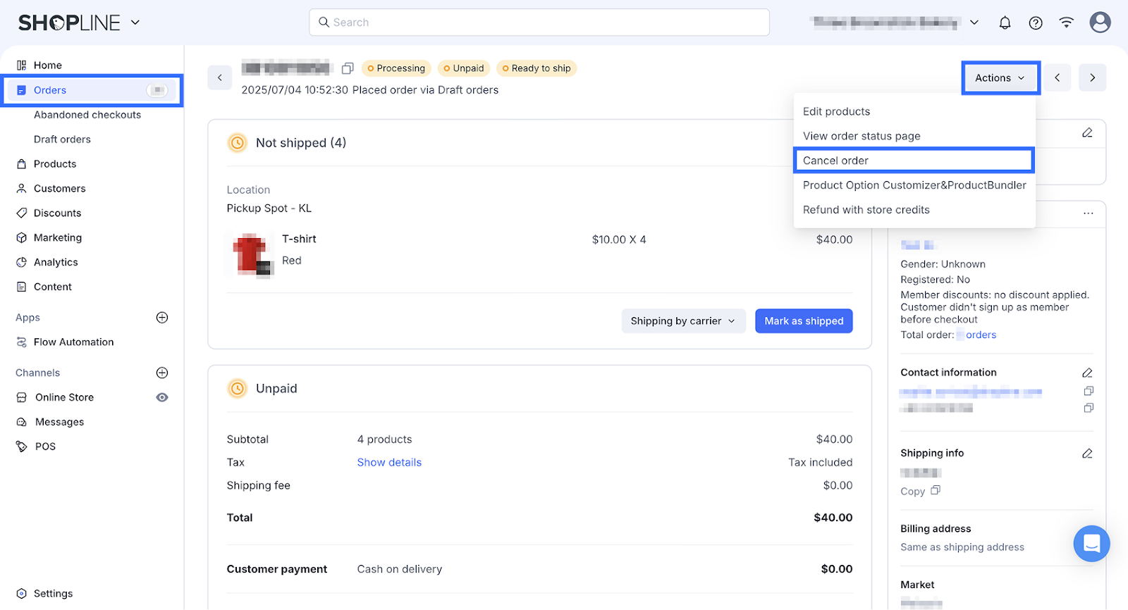The height and width of the screenshot is (610, 1128).
Task: Click the Mark as shipped button
Action: pos(804,321)
